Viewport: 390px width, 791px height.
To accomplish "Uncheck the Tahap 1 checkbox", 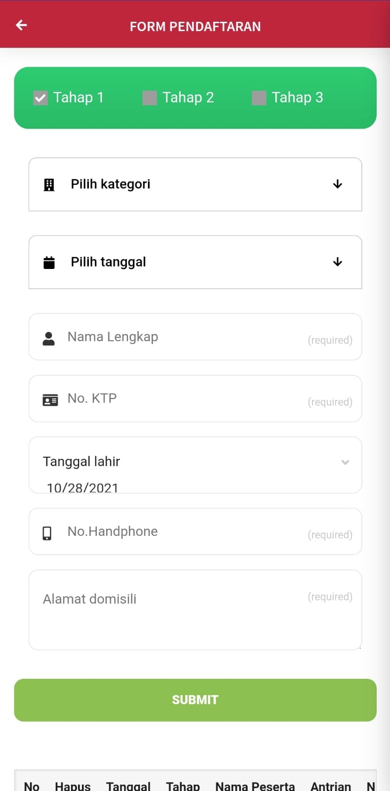I will pyautogui.click(x=40, y=98).
